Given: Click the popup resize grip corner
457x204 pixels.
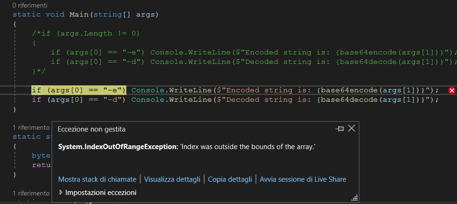Looking at the screenshot, I should point(355,198).
